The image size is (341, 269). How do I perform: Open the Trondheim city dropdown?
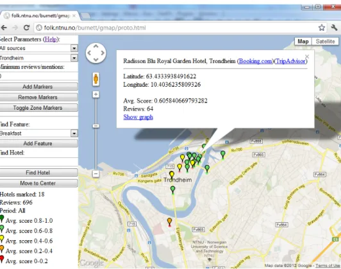[x=38, y=58]
